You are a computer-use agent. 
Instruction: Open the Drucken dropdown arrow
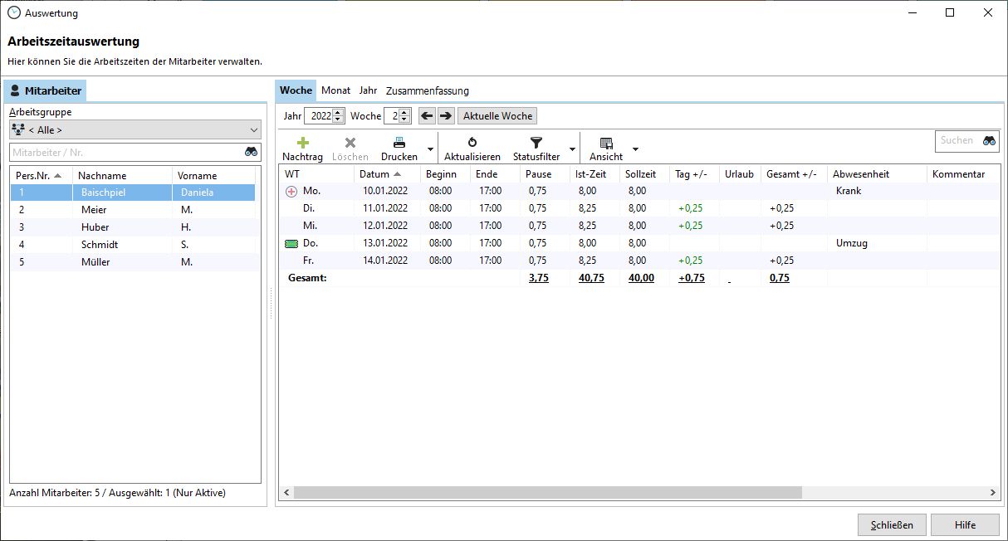(429, 149)
